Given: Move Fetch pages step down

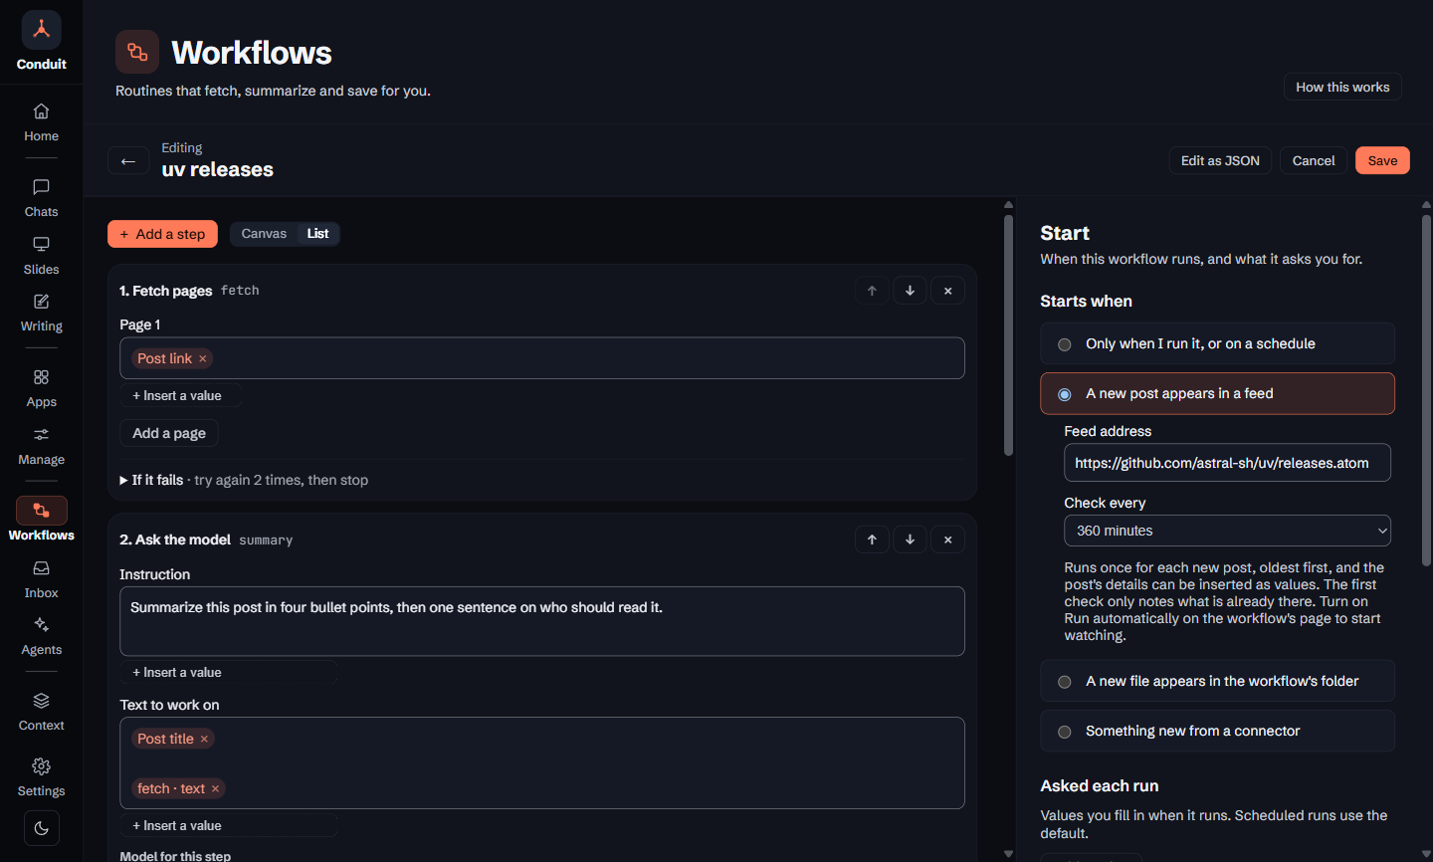Looking at the screenshot, I should point(910,291).
